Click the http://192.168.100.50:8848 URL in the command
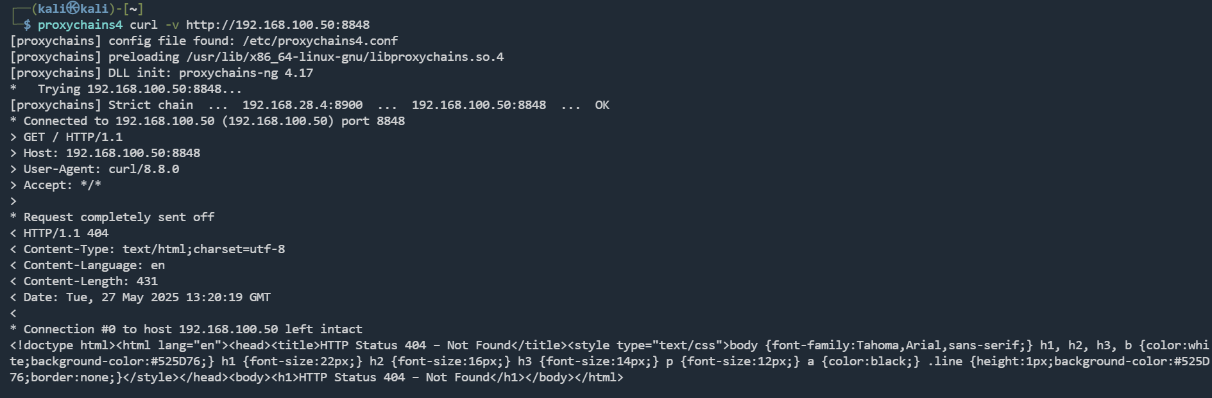Image resolution: width=1212 pixels, height=398 pixels. [x=277, y=25]
